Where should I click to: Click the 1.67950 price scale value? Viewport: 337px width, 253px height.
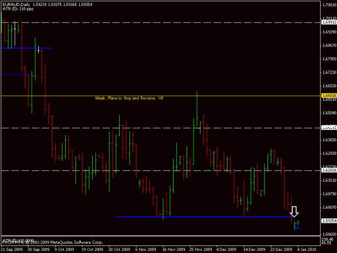click(x=329, y=59)
